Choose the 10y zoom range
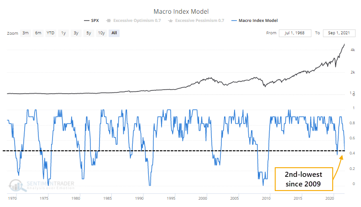This screenshot has width=361, height=207. click(x=101, y=33)
